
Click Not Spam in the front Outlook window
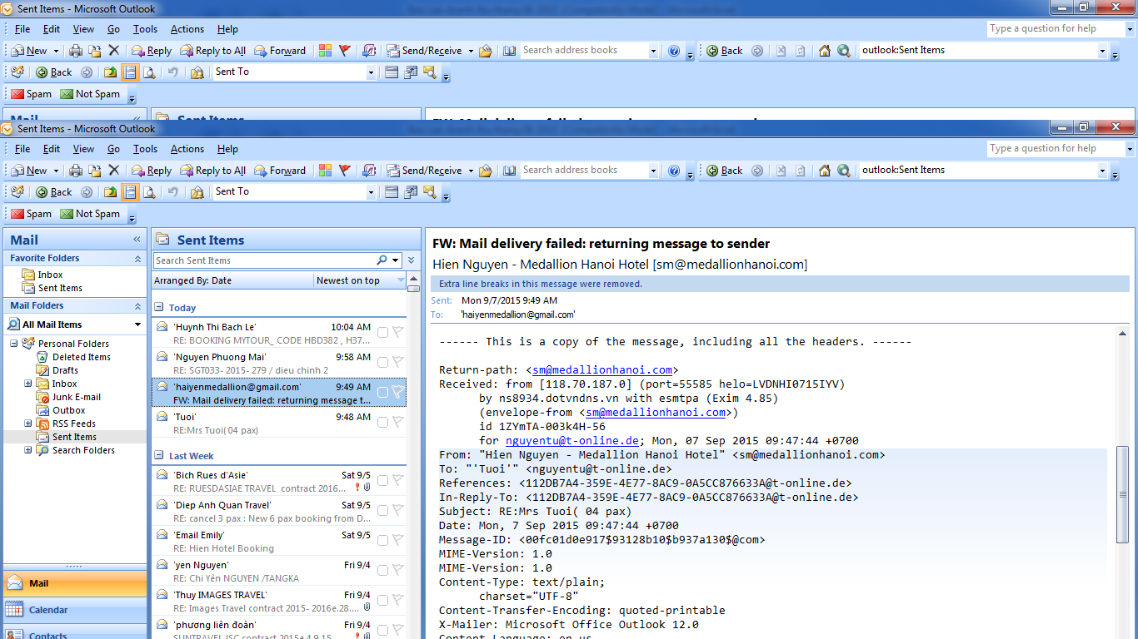90,214
